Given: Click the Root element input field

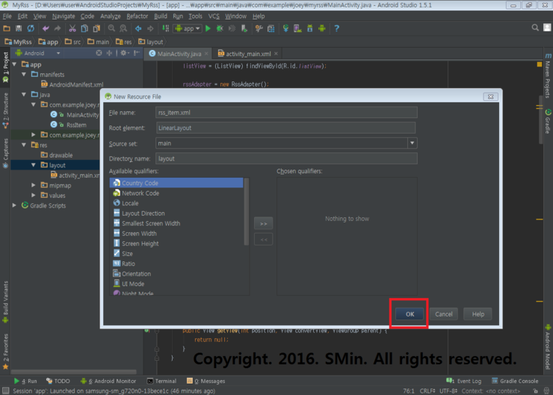Looking at the screenshot, I should point(285,128).
